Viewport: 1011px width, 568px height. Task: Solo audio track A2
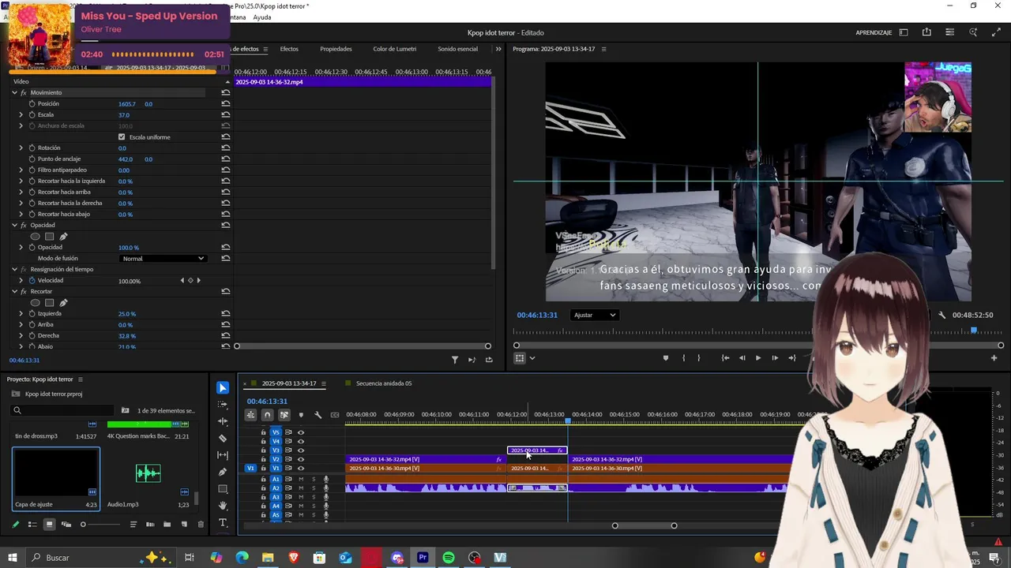pyautogui.click(x=313, y=488)
